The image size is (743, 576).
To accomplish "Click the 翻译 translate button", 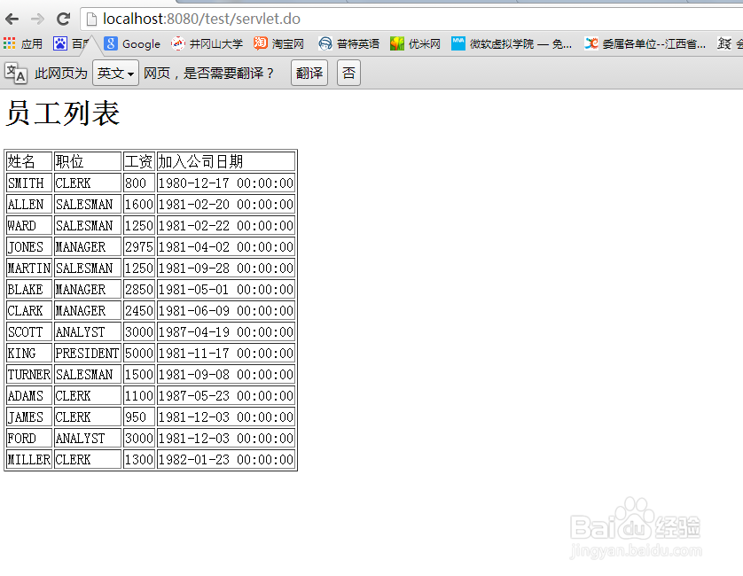I will coord(309,73).
